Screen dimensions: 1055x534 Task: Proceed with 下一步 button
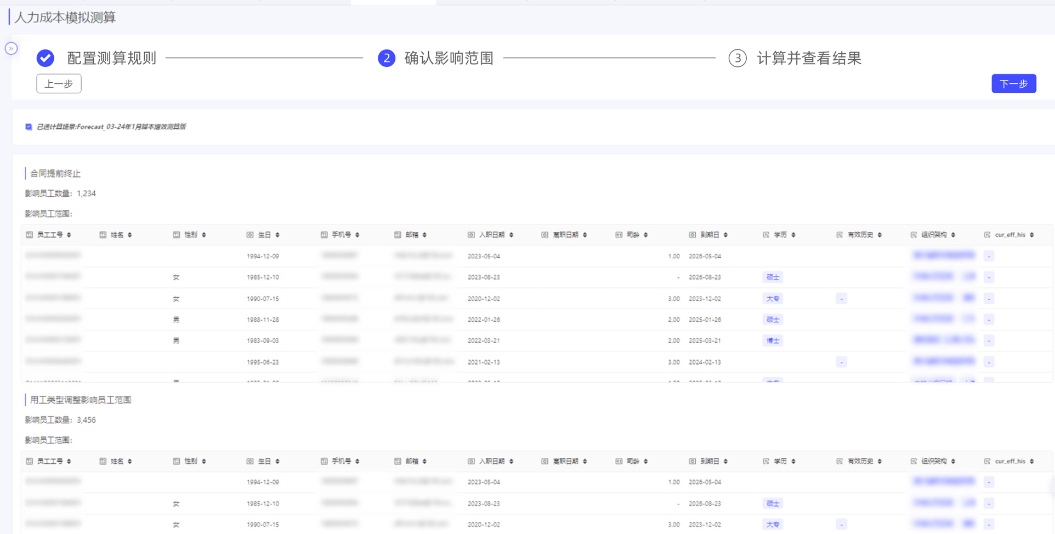[1014, 84]
